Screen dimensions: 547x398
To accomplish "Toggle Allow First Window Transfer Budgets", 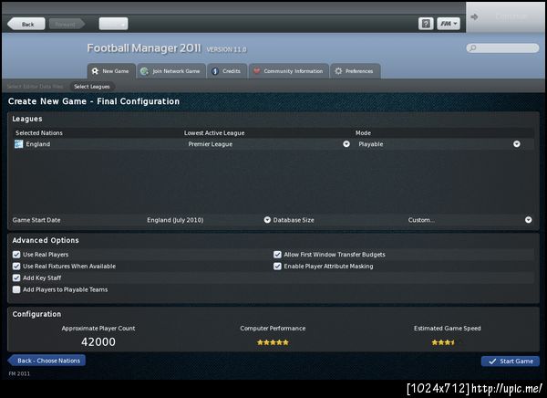I will pos(277,255).
